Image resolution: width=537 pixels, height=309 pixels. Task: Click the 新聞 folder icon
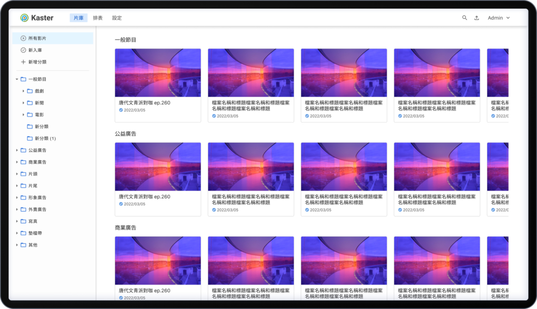(x=30, y=103)
